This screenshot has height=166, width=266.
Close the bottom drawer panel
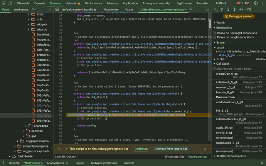click(262, 163)
